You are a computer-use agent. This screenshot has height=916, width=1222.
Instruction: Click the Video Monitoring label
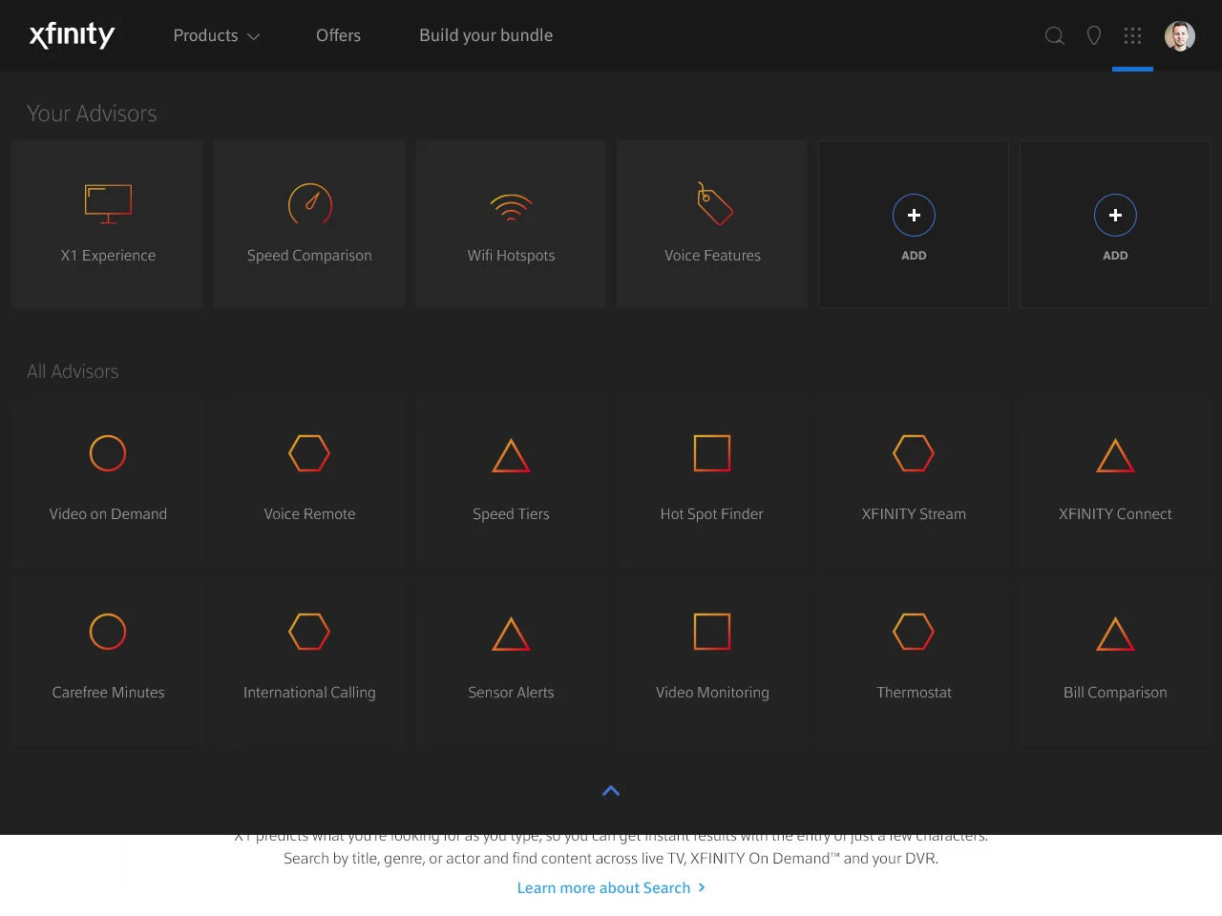click(x=712, y=693)
